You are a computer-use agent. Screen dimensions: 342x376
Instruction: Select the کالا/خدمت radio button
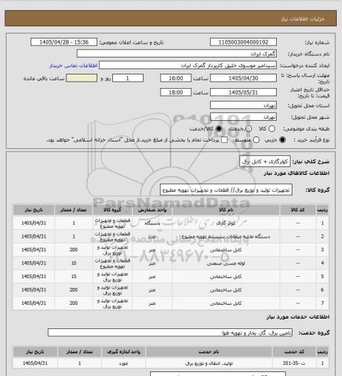(x=219, y=129)
